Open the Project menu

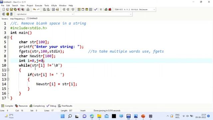(x=30, y=6)
